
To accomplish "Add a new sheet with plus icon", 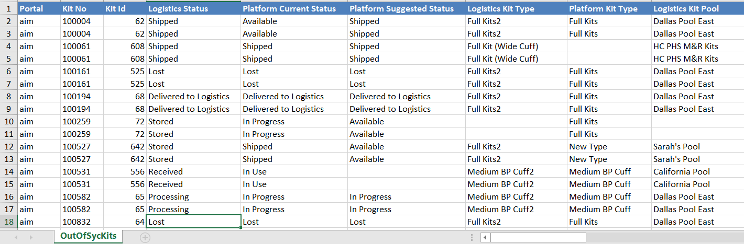I will [145, 237].
